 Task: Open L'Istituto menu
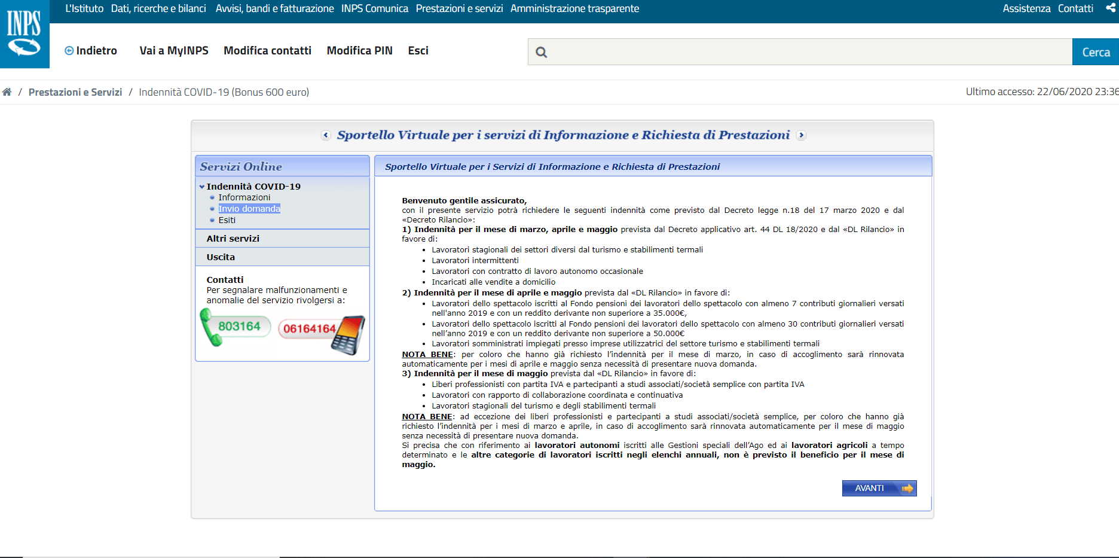click(x=84, y=8)
